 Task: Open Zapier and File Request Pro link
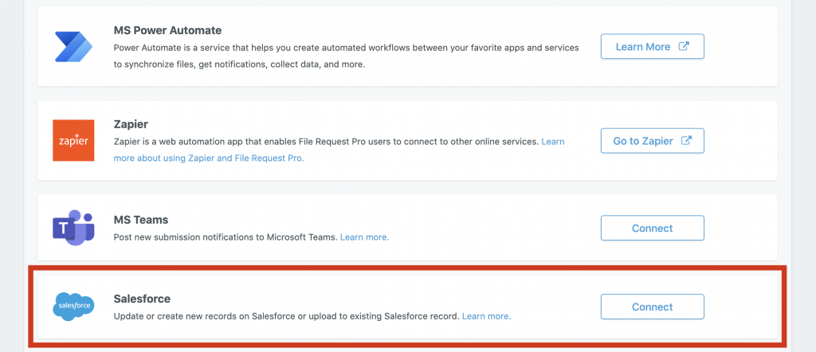339,150
